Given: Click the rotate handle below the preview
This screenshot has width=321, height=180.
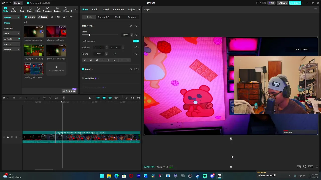Looking at the screenshot, I should (x=231, y=139).
